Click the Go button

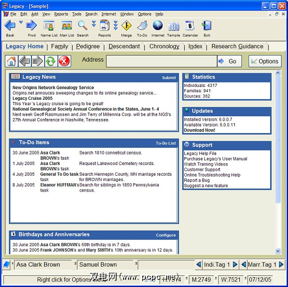point(230,61)
